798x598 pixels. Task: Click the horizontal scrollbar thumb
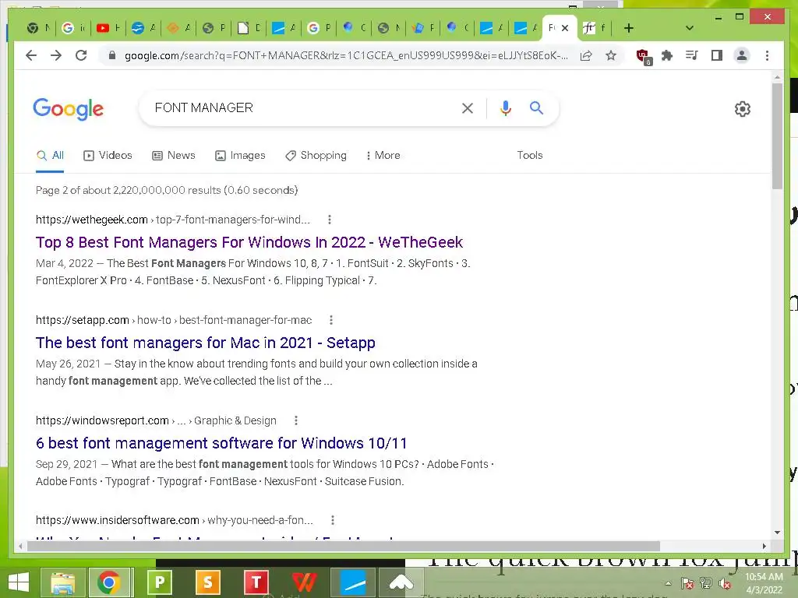click(344, 546)
